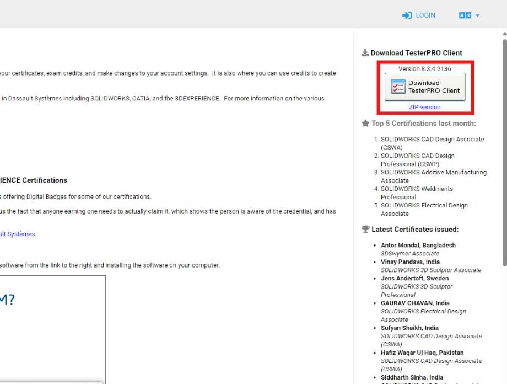Click 'Hafiz Waqar Ul Haq, Pakistan' name
Viewport: 507px width, 384px height.
point(422,353)
